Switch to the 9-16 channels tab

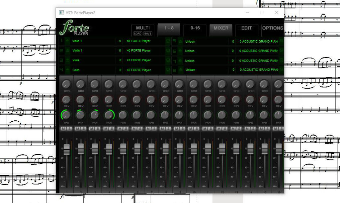pos(195,30)
